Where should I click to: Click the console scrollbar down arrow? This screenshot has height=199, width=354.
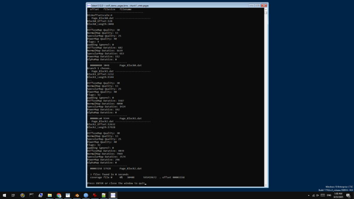(x=266, y=185)
